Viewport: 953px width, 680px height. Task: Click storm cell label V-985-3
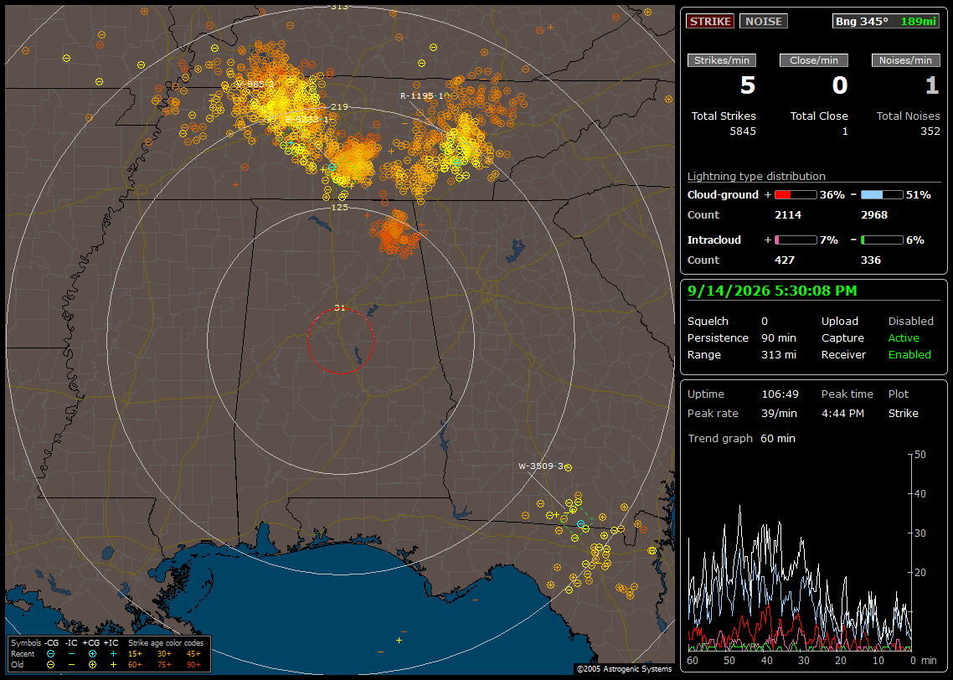point(255,85)
